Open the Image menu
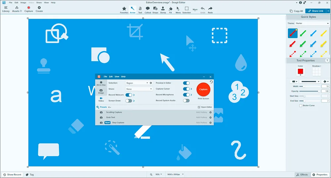 (x=23, y=3)
